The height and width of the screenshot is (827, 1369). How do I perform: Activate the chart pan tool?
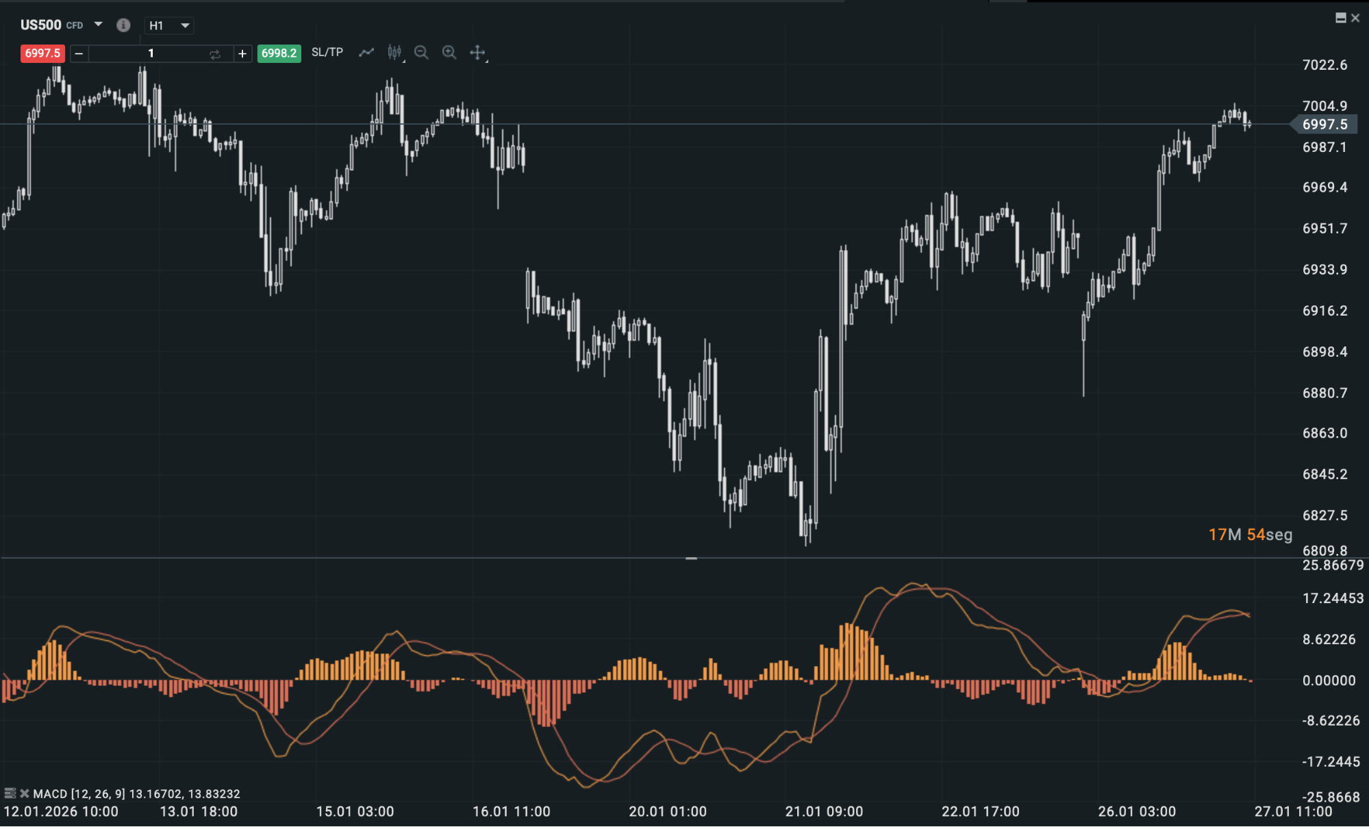point(476,52)
